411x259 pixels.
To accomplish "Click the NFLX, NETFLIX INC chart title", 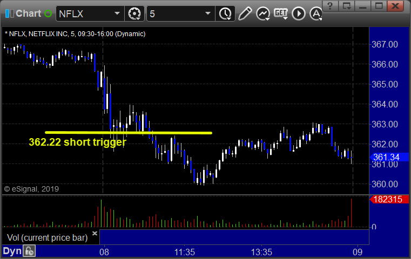I will (75, 34).
